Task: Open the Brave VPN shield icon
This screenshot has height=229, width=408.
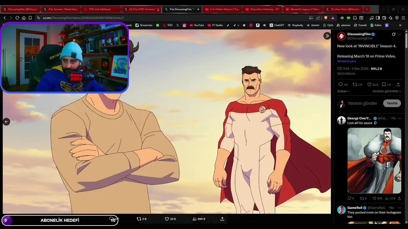Action: (397, 18)
